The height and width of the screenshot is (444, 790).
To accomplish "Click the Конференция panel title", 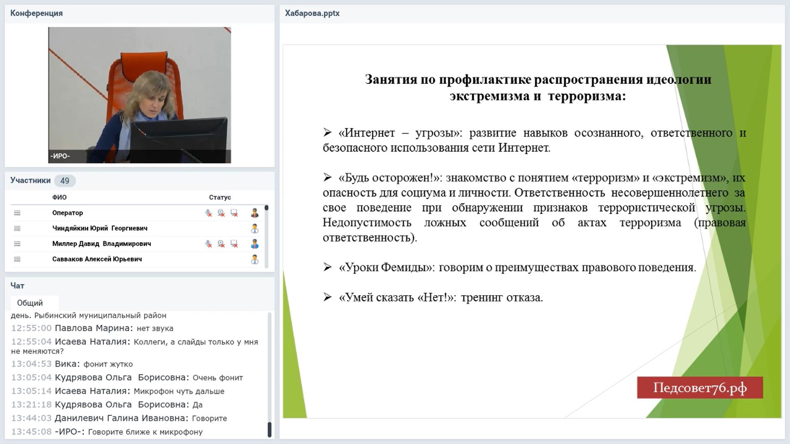I will pyautogui.click(x=37, y=13).
